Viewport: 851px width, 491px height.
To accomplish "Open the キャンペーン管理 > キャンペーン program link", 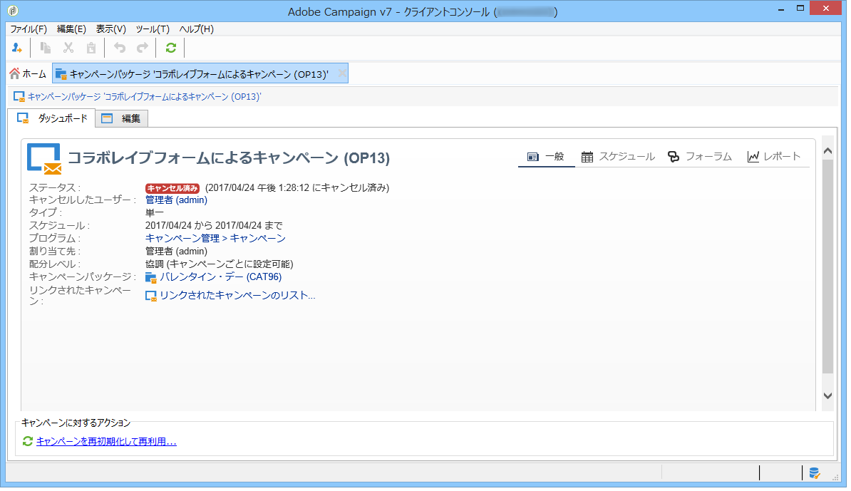I will pyautogui.click(x=215, y=239).
